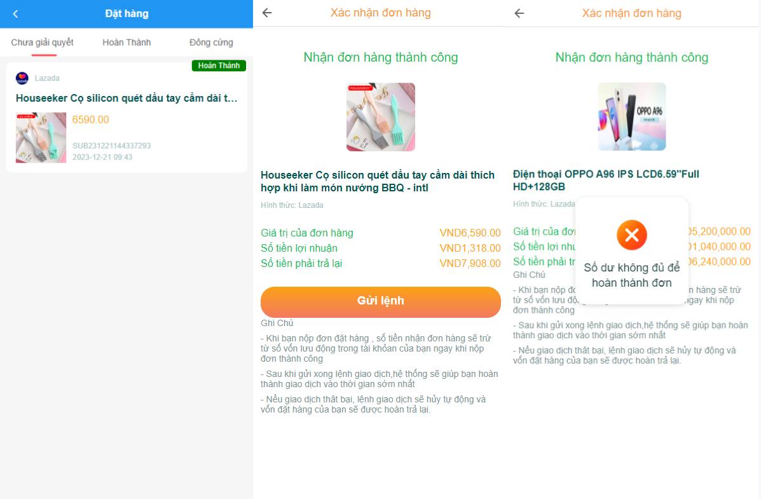This screenshot has width=761, height=499.
Task: Tap the red error X icon
Action: [x=631, y=235]
